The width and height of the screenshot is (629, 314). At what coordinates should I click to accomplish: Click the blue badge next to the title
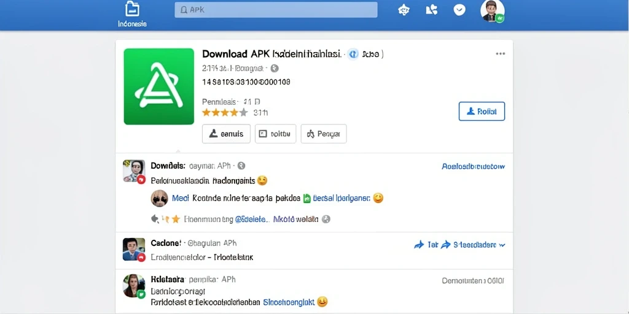coord(353,54)
